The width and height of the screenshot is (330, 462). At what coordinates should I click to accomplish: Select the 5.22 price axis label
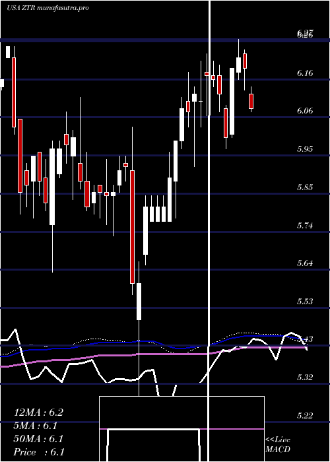pos(305,416)
